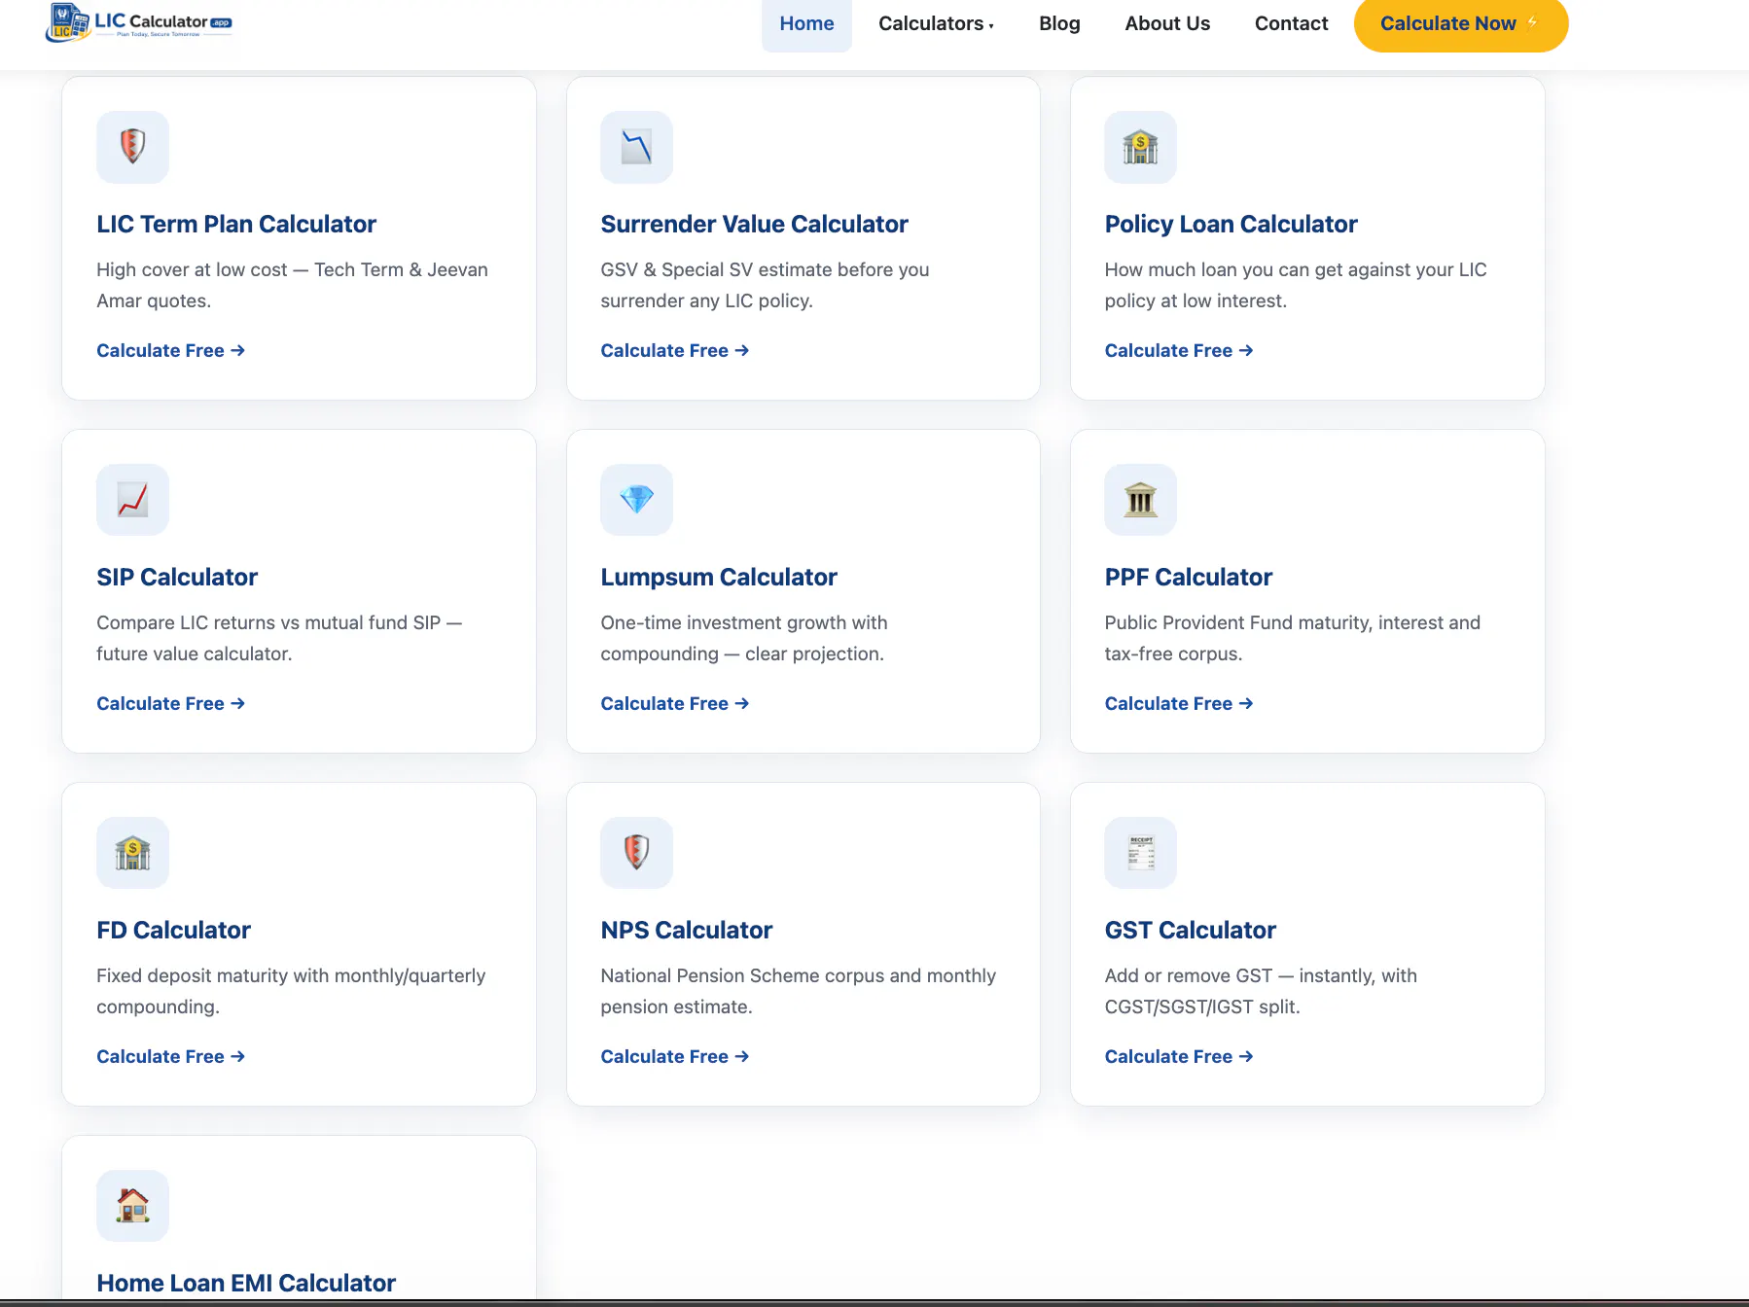Click the GSV & Special SV description
This screenshot has height=1307, width=1749.
pos(765,286)
